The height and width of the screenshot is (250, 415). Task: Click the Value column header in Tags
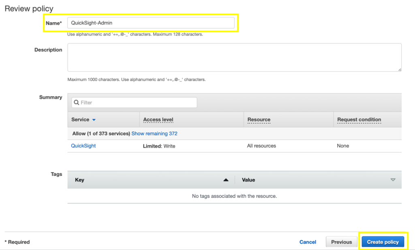coord(248,180)
